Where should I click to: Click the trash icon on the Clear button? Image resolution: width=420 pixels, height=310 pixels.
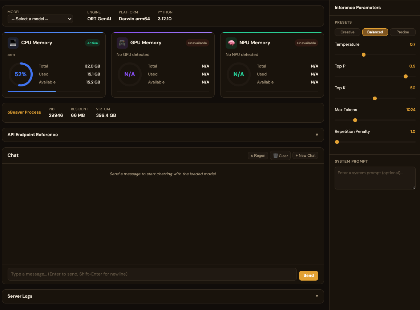pos(275,155)
